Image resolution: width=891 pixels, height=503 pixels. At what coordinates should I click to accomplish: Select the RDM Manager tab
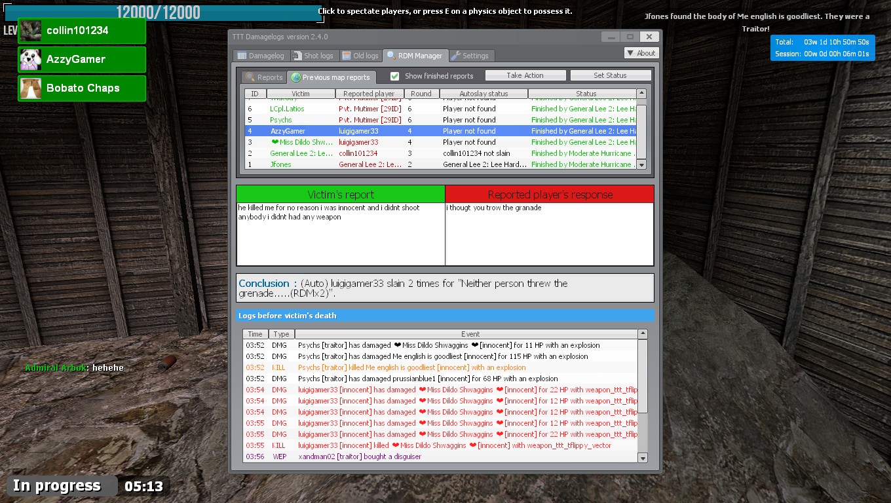(415, 56)
